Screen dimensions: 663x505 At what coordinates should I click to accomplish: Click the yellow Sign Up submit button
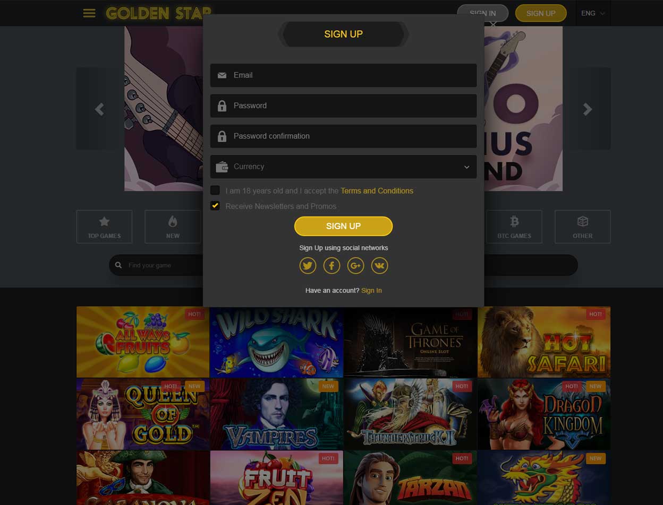[x=343, y=226]
